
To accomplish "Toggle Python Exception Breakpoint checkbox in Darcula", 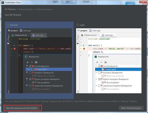I will pyautogui.click(x=30, y=79).
